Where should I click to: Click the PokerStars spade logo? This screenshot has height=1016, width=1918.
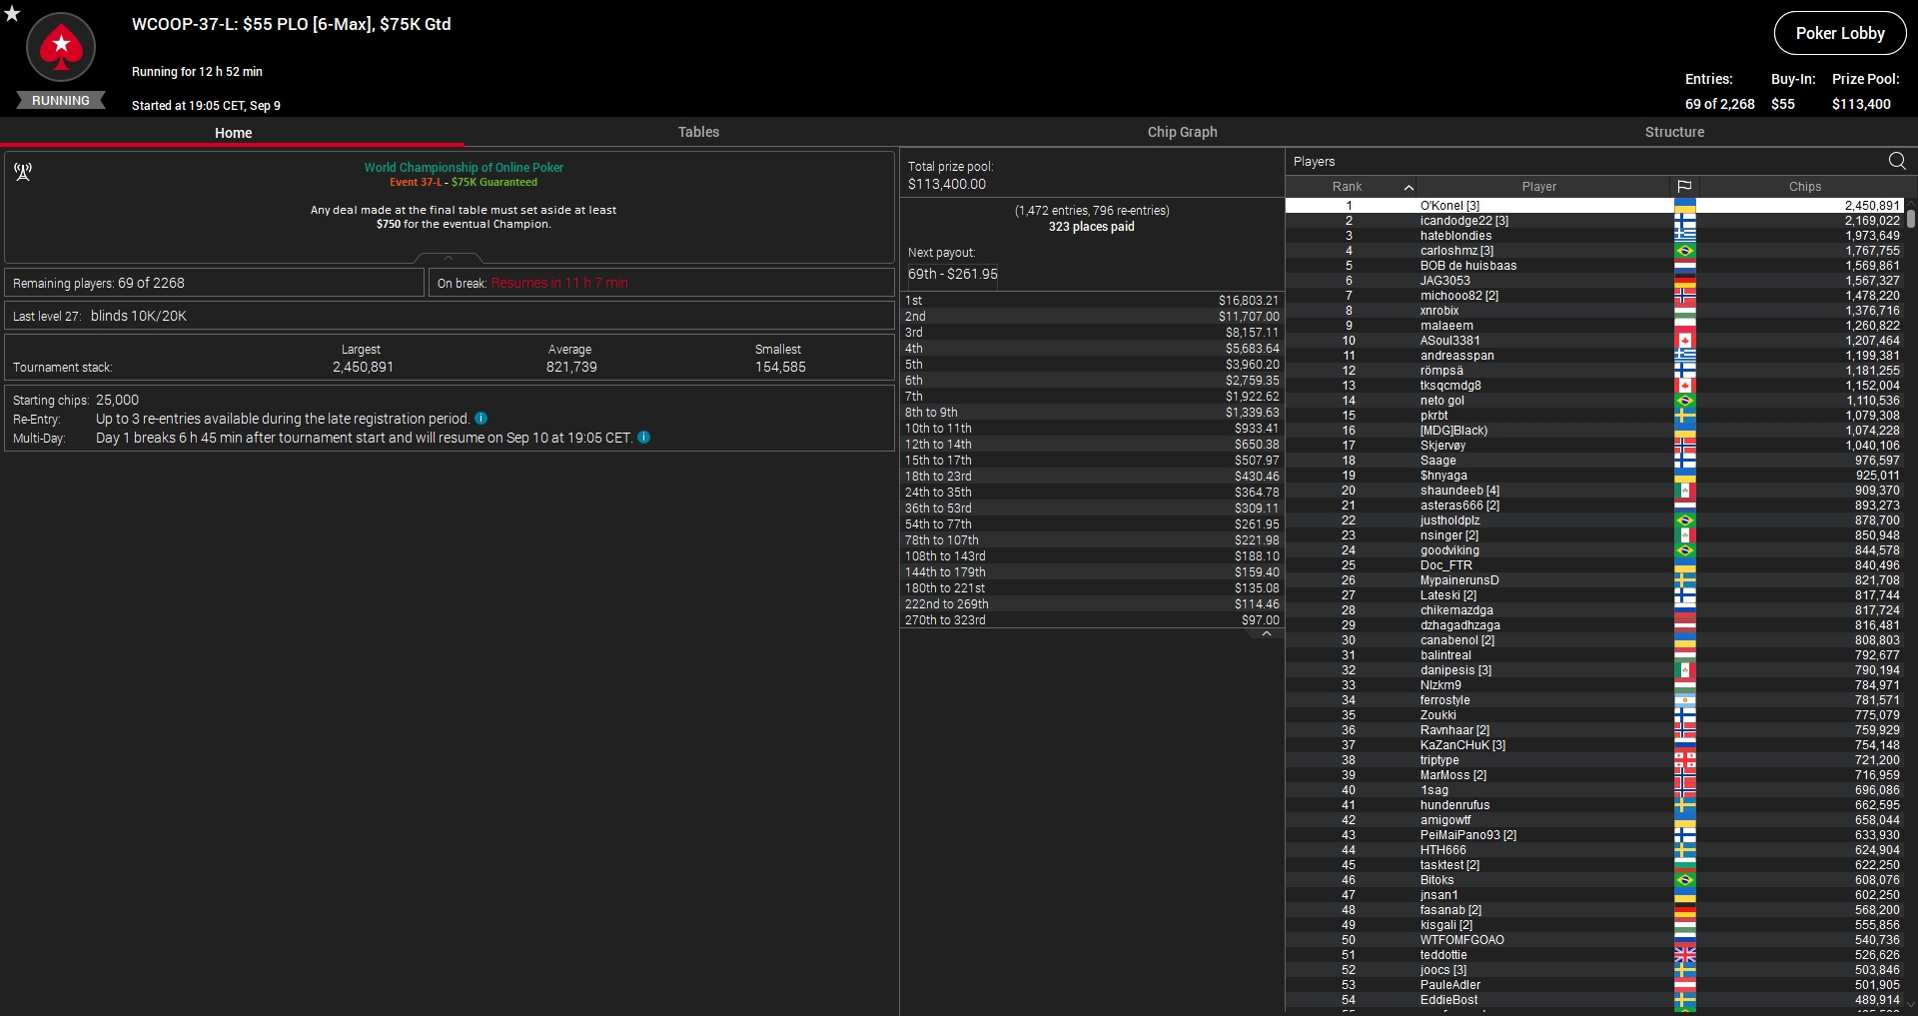(61, 47)
